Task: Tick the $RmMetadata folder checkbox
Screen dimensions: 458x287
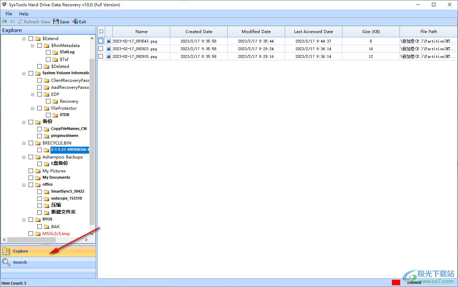Action: 40,46
